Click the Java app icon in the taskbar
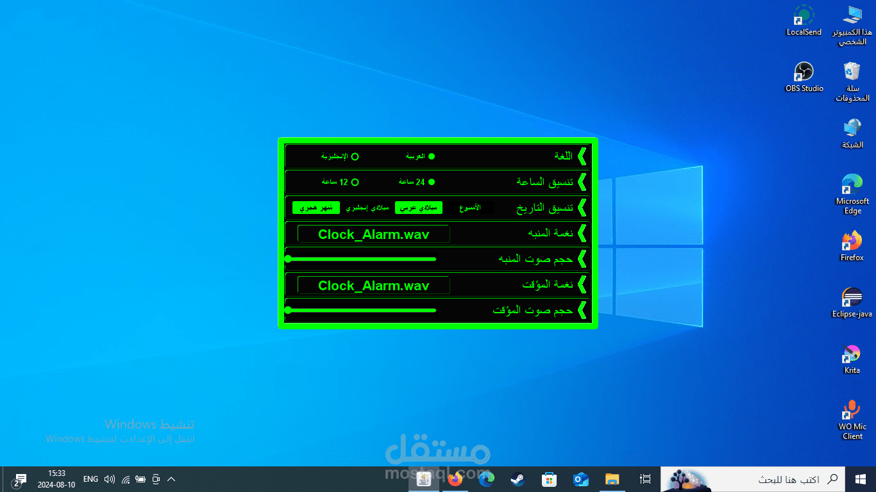The image size is (876, 492). pos(424,479)
